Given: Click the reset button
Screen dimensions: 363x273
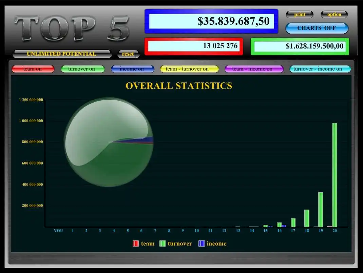Looking at the screenshot, I should [128, 54].
